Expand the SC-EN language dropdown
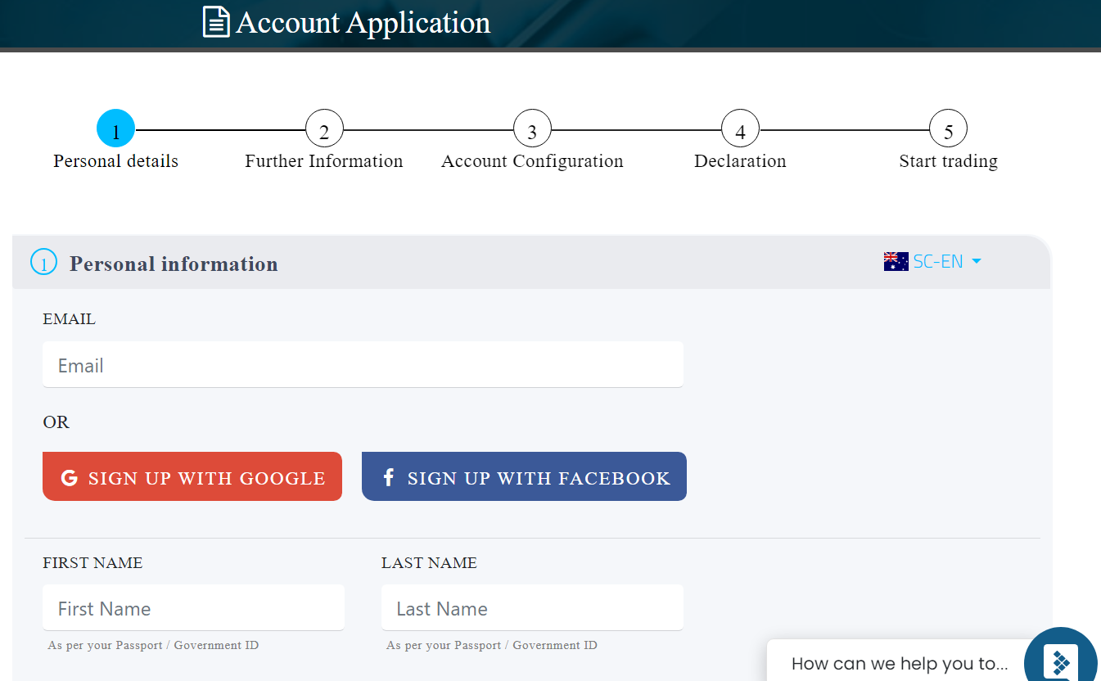 coord(938,262)
